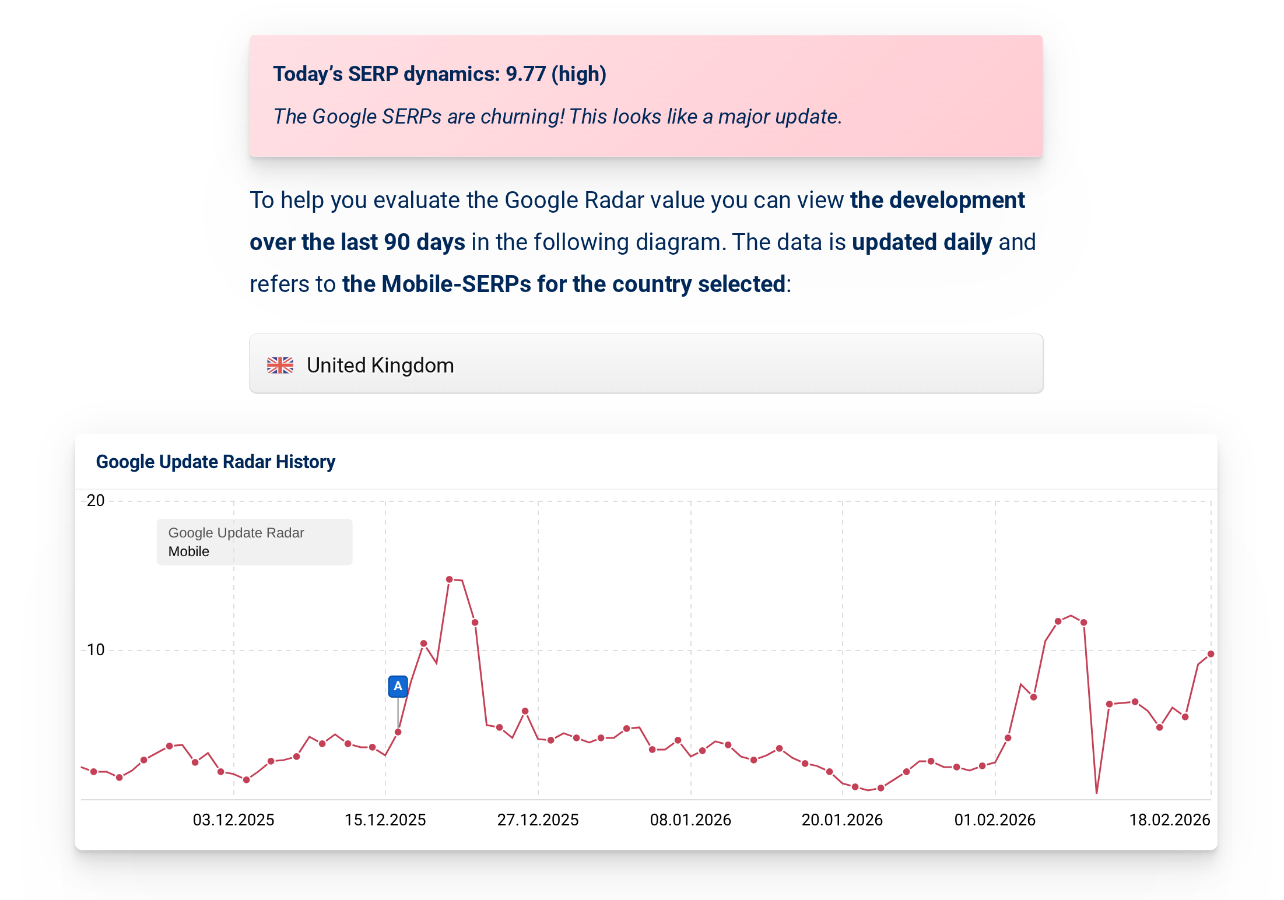The image size is (1284, 900).
Task: Click the 15.12.2025 x-axis date label
Action: (x=385, y=820)
